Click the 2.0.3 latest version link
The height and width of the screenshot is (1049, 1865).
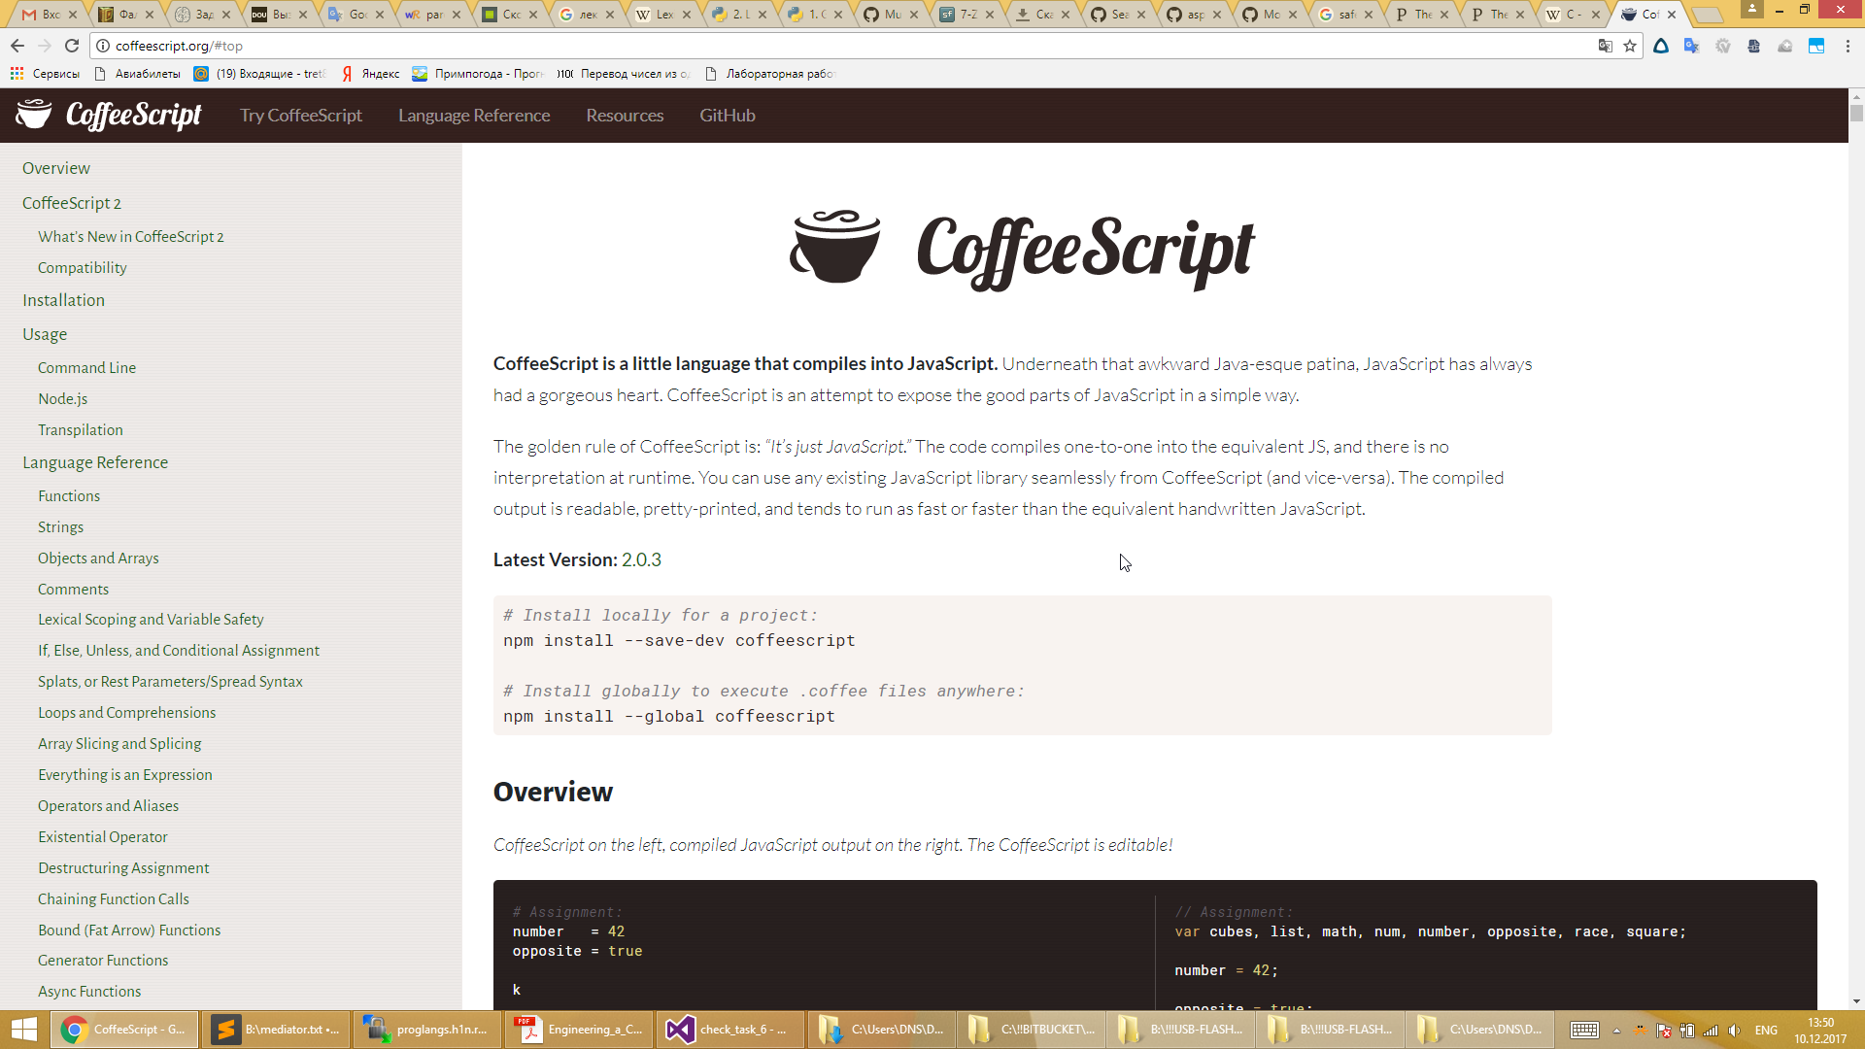point(641,559)
